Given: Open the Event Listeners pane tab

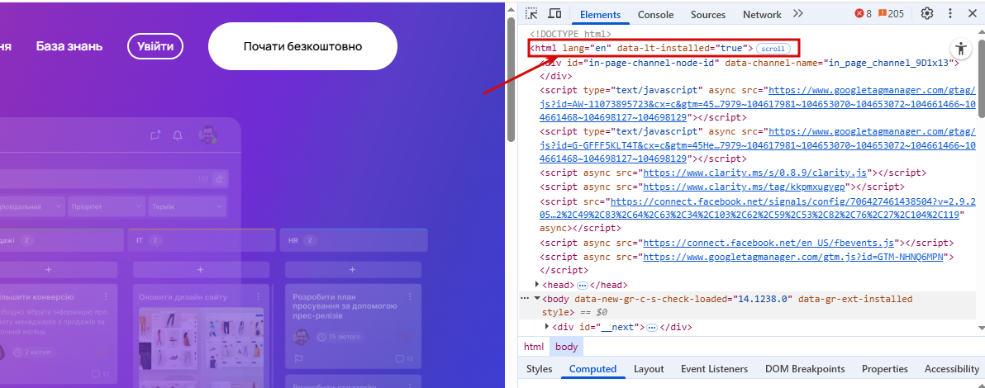Looking at the screenshot, I should (x=714, y=368).
